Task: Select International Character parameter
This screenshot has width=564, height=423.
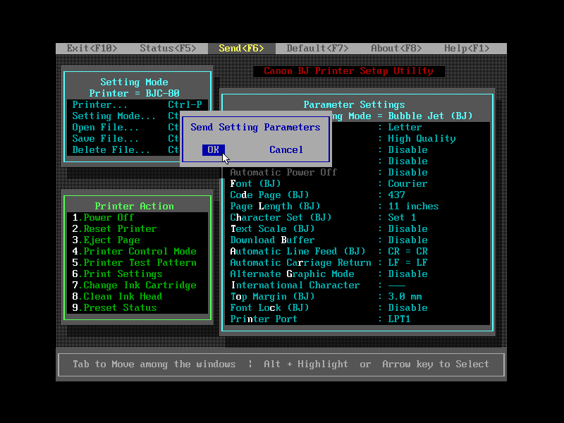Action: point(295,286)
